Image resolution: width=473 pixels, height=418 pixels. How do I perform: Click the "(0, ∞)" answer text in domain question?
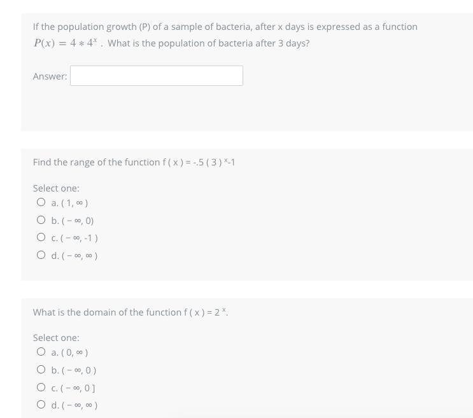74,352
